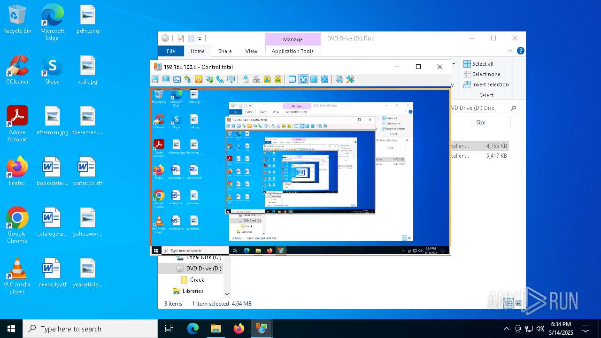
Task: Click the gray network blocks toolbar icon
Action: [x=256, y=79]
